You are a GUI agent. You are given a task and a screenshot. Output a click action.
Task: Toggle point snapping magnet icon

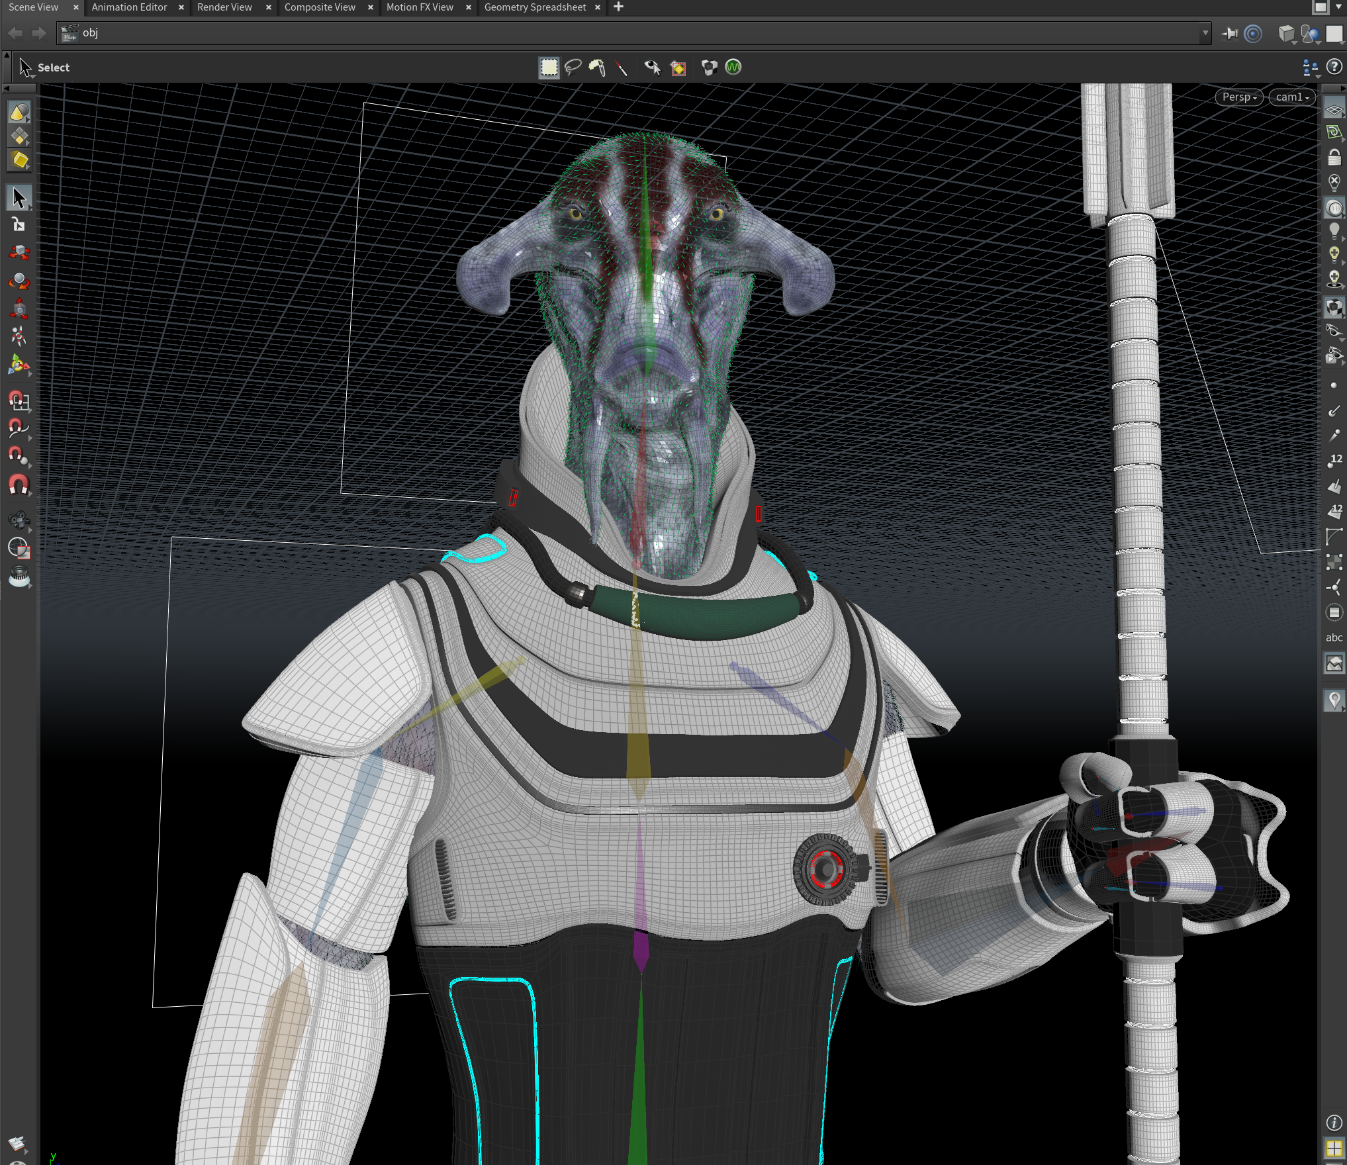tap(19, 456)
